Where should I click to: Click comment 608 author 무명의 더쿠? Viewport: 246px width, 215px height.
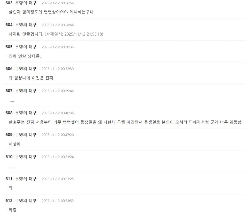[26, 113]
